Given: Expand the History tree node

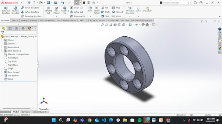Looking at the screenshot, I should [2, 40].
